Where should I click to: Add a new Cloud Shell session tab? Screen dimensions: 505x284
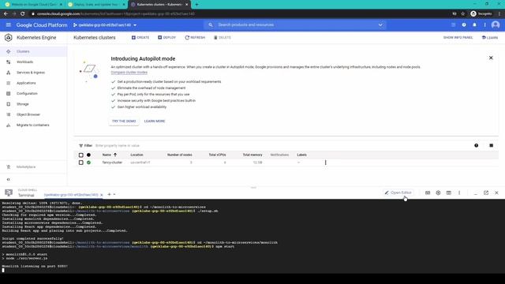tap(109, 195)
